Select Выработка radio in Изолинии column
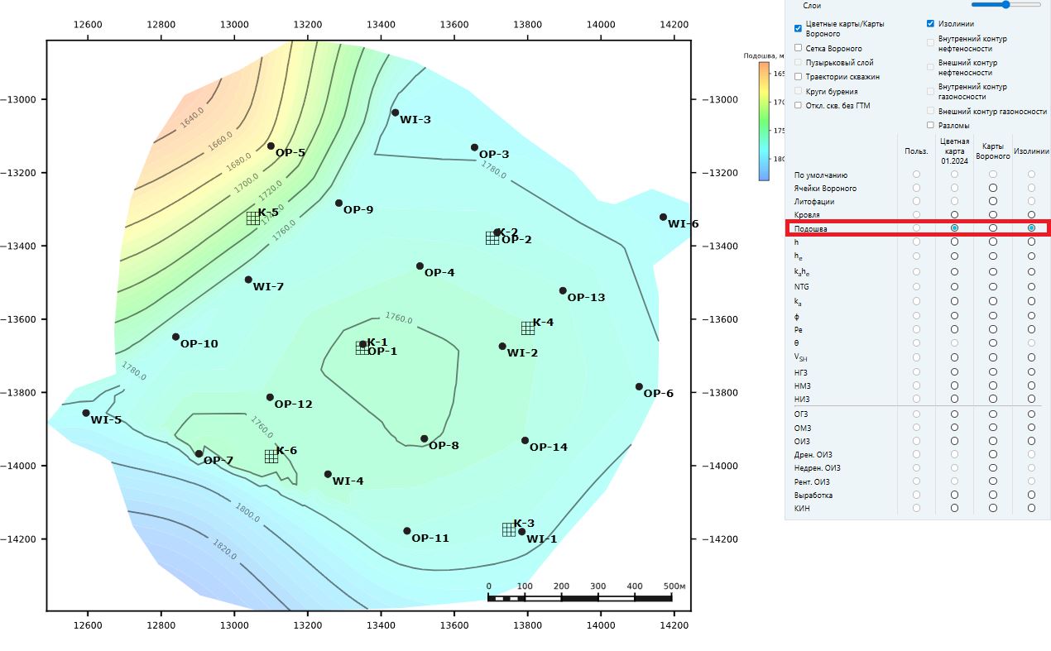The width and height of the screenshot is (1051, 651). (1031, 495)
